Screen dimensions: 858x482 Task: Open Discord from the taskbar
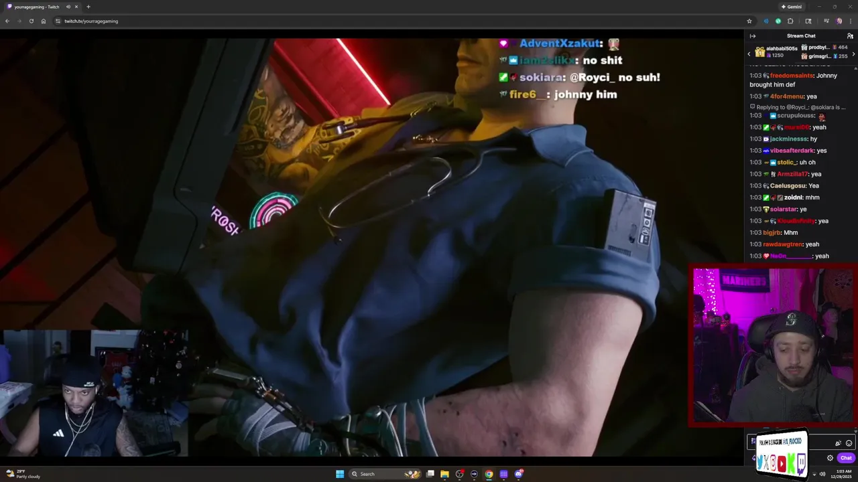[518, 474]
